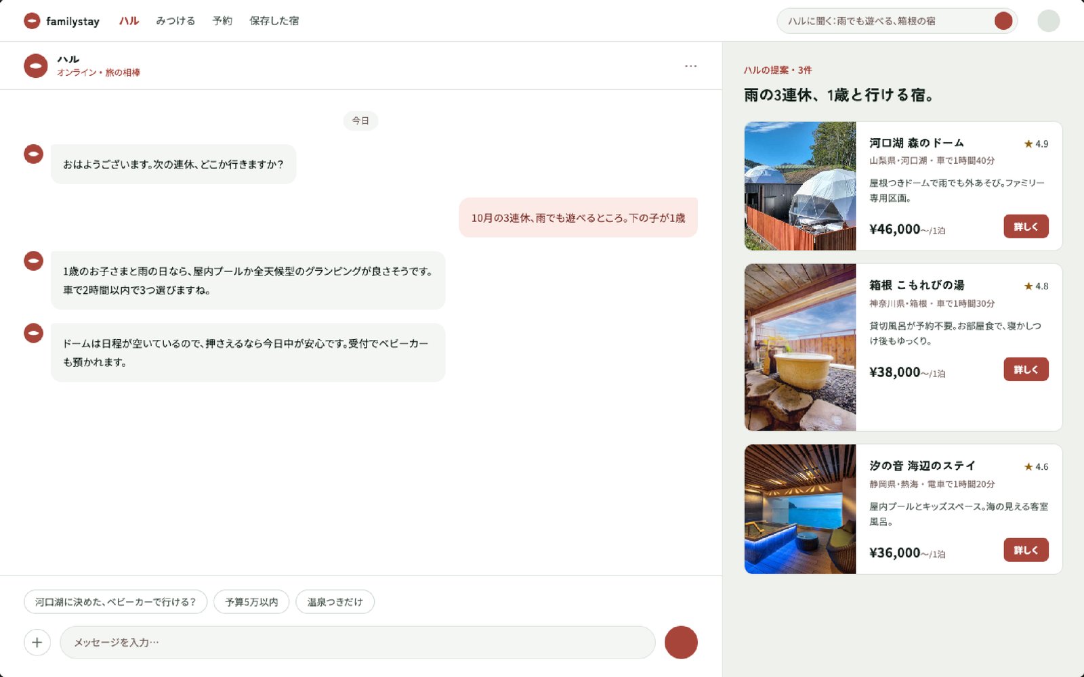The width and height of the screenshot is (1084, 677).
Task: Click the familystay logo icon
Action: 32,21
